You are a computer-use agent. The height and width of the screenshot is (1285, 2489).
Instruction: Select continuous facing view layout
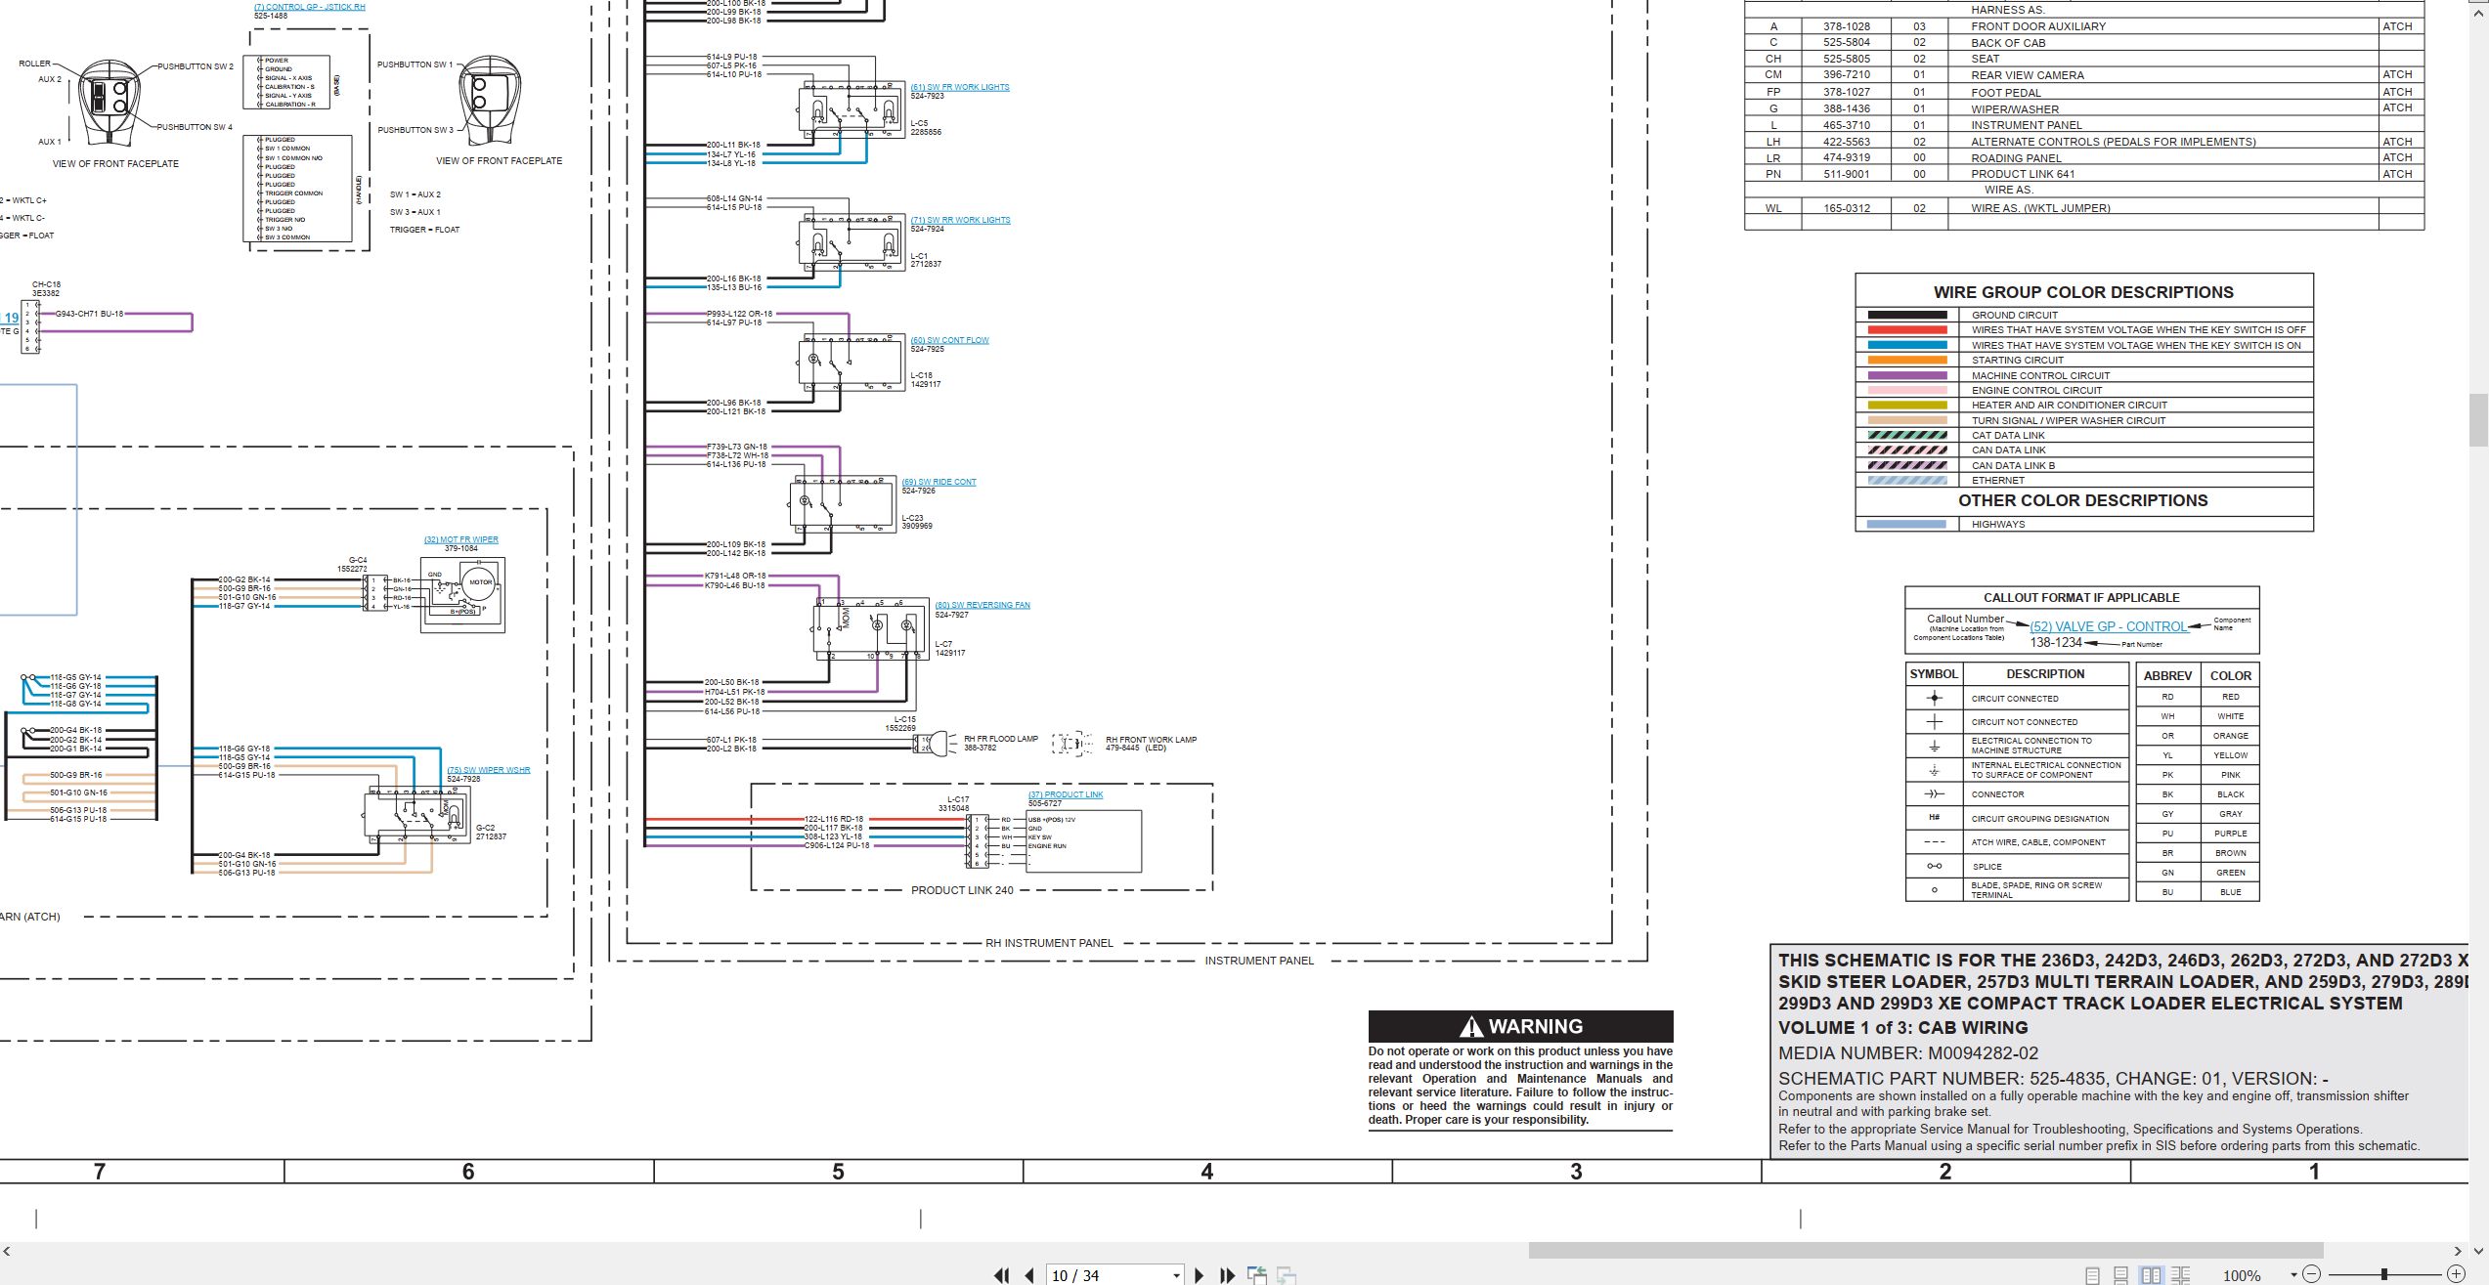pos(2180,1275)
